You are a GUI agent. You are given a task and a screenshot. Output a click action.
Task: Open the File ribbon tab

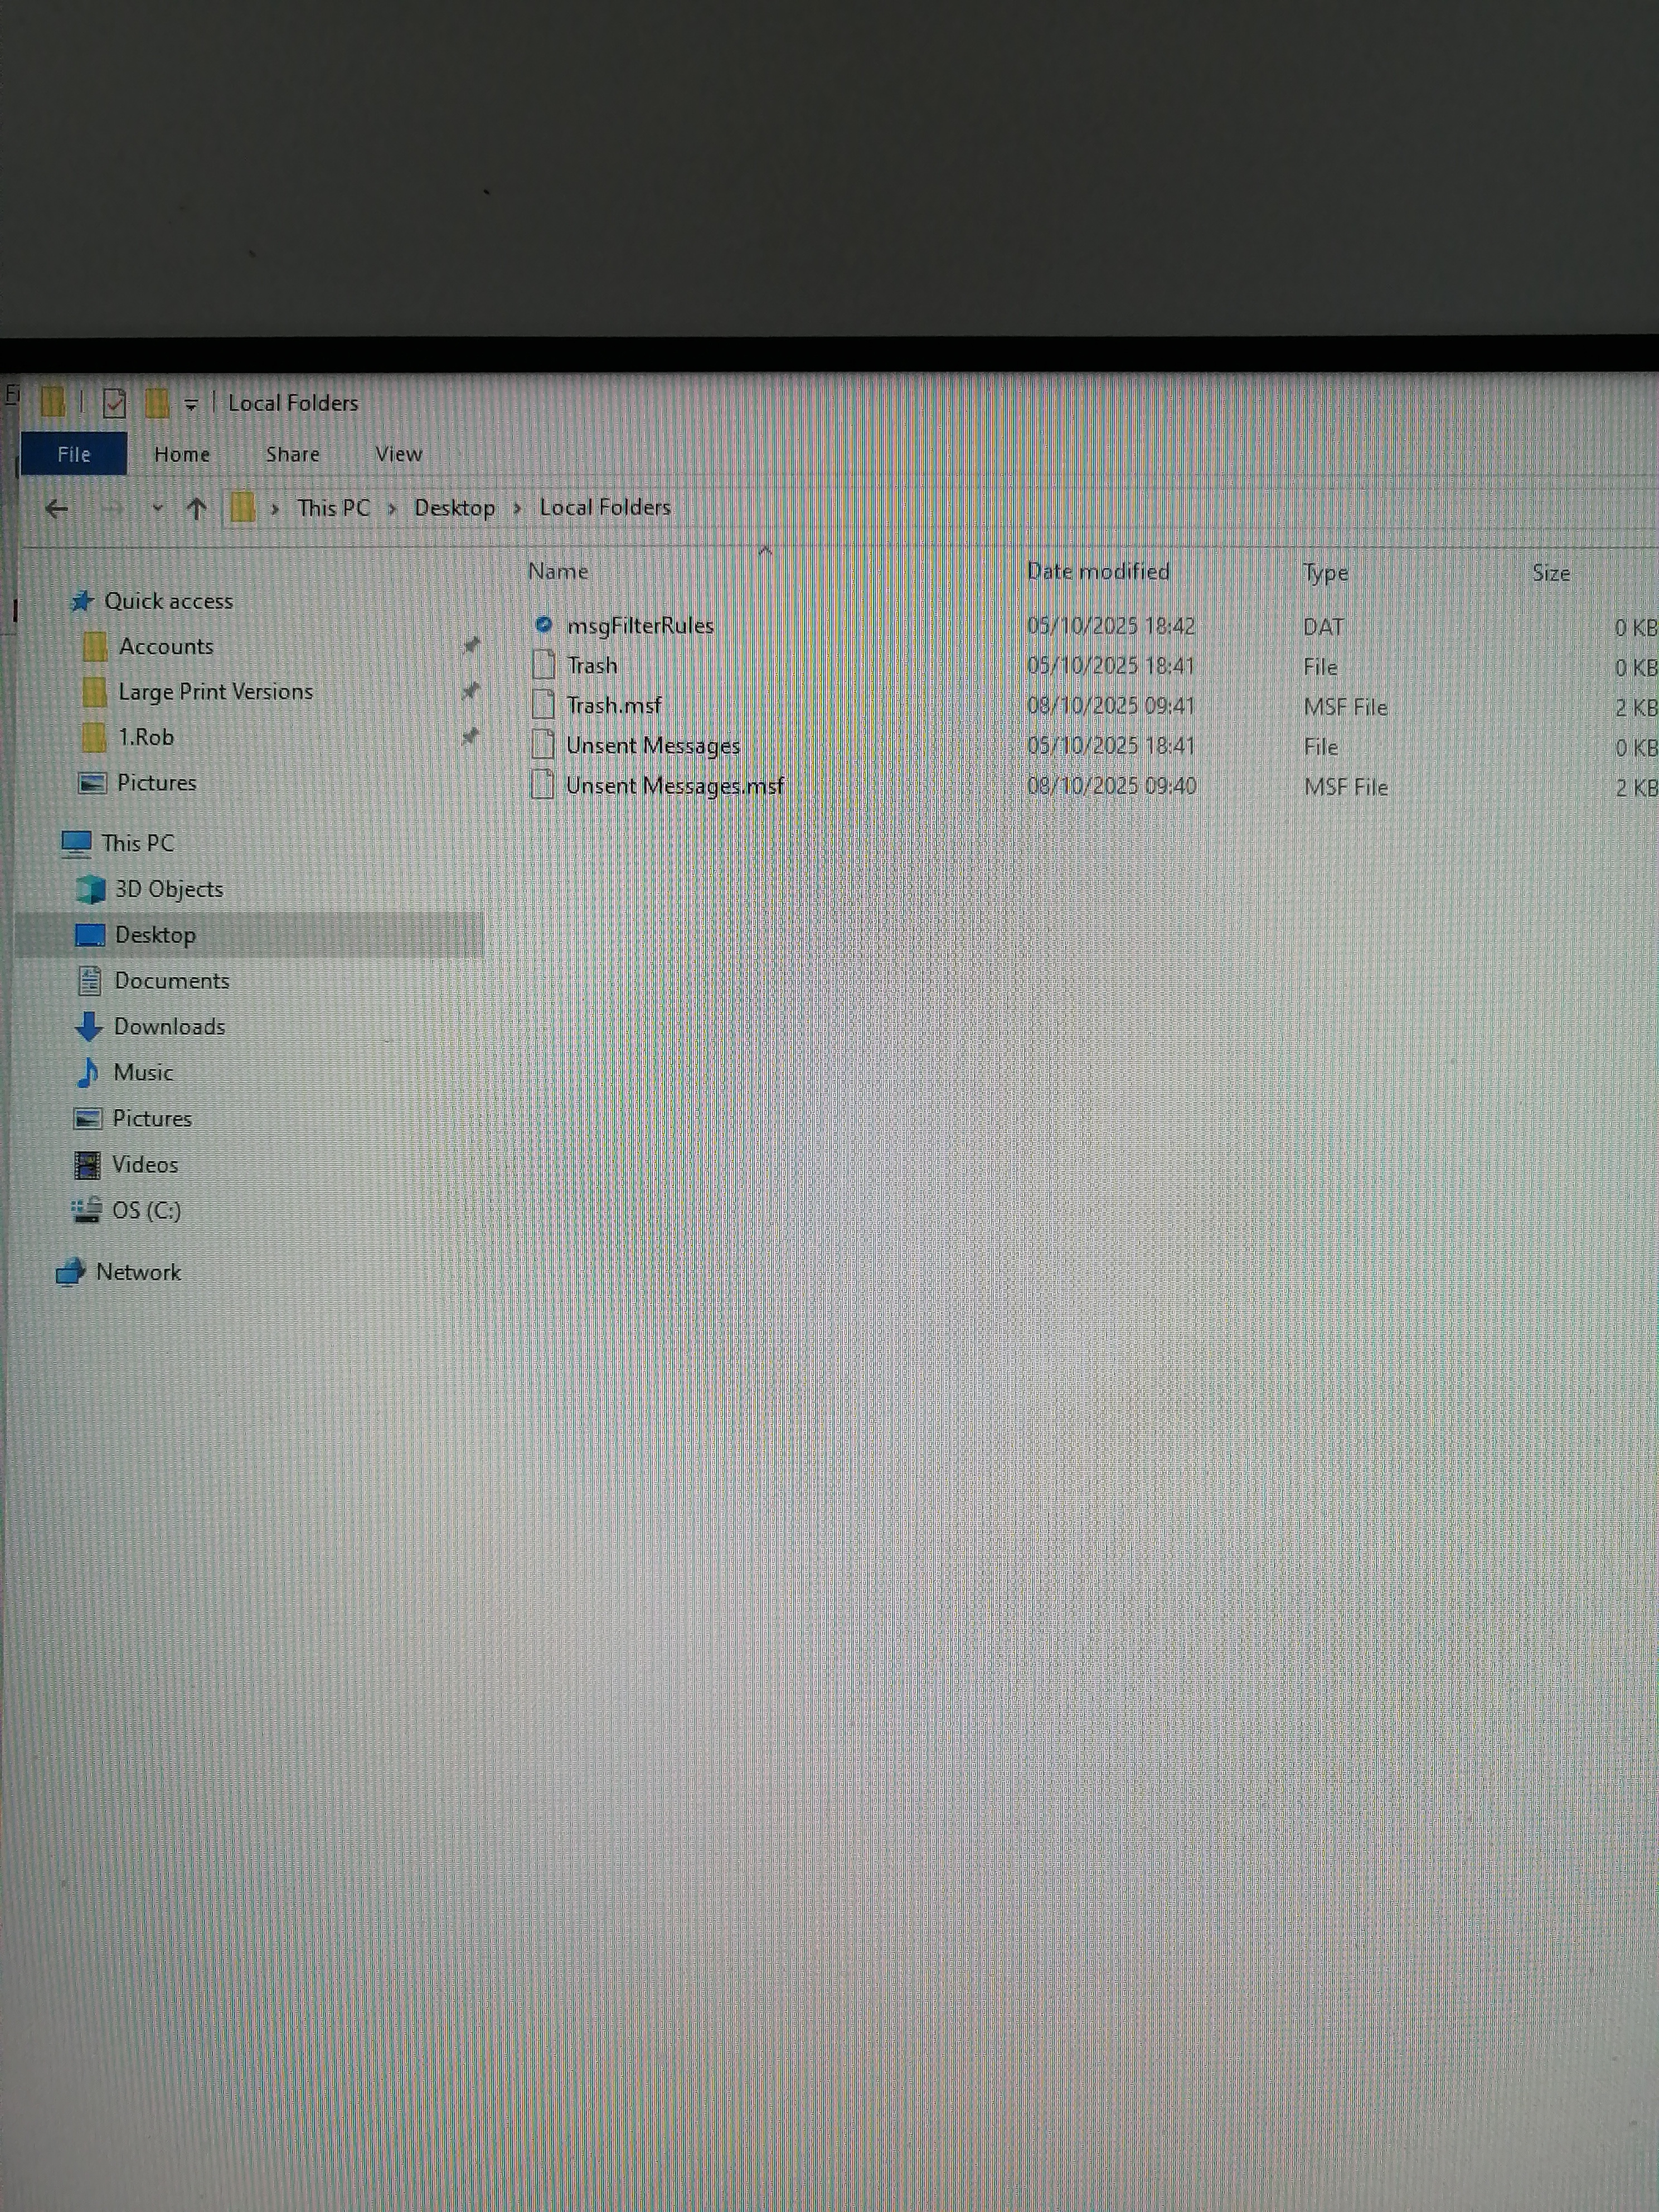tap(74, 454)
